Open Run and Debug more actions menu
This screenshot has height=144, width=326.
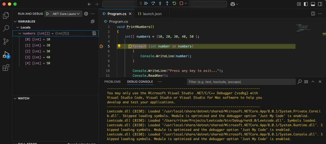coord(93,14)
